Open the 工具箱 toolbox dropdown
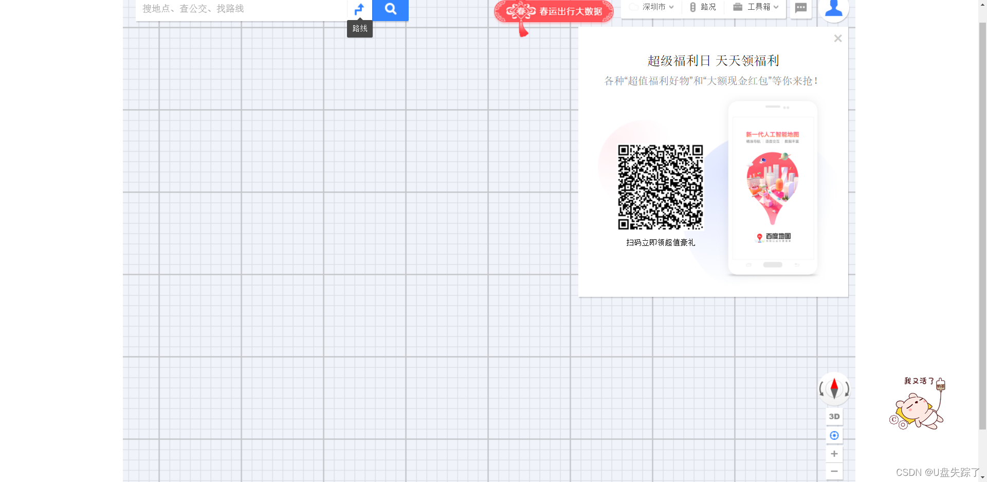The width and height of the screenshot is (987, 482). click(x=756, y=7)
